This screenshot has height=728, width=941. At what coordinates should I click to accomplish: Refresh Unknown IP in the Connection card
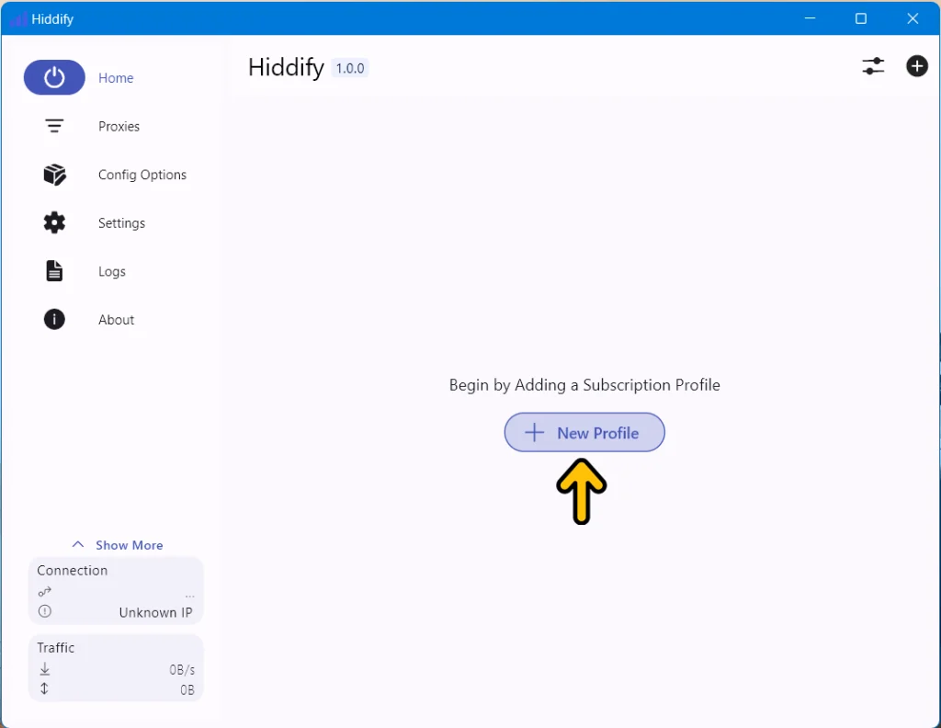tap(156, 612)
